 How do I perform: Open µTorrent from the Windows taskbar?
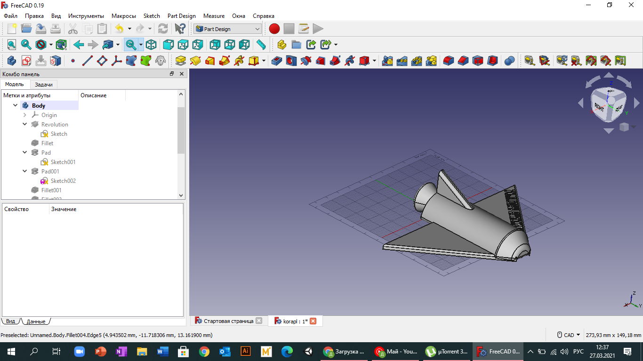click(x=446, y=351)
